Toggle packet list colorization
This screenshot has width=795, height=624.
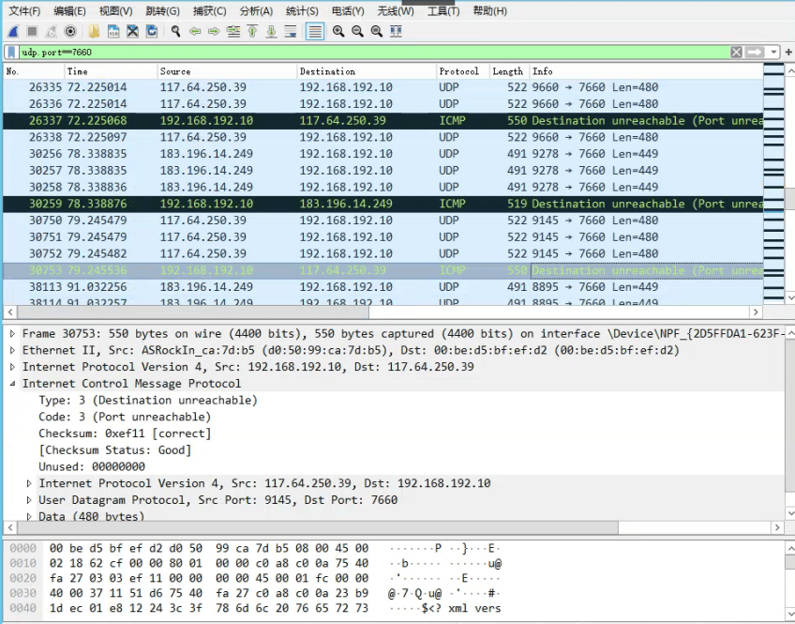[315, 31]
